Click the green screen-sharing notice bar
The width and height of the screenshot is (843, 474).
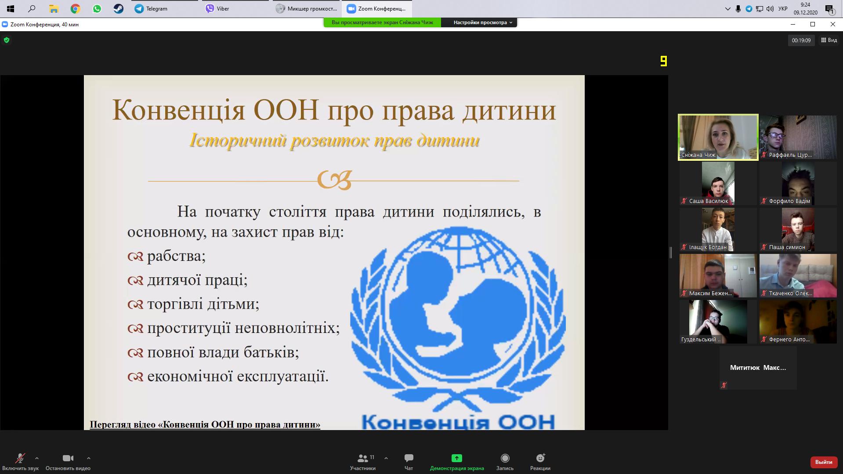coord(382,22)
